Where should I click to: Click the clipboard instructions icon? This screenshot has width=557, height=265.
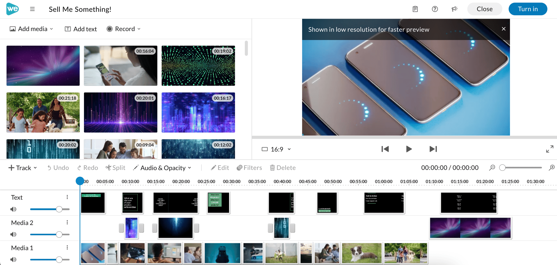415,9
